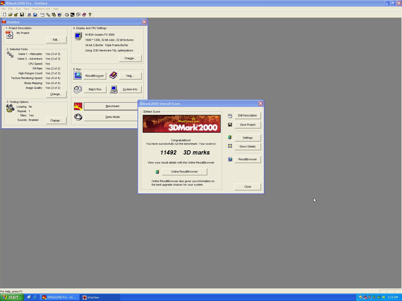Screen dimensions: 402x301
Task: Click the NVIDIA Quadro FX 3000 text
Action: pyautogui.click(x=100, y=35)
